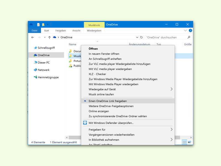Screen dimensions: 221x166
Task: Choose Mit Windows Defender überprüfen
Action: click(128, 123)
